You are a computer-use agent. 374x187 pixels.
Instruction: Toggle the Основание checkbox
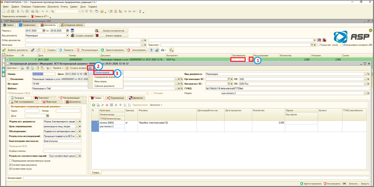tap(9, 79)
